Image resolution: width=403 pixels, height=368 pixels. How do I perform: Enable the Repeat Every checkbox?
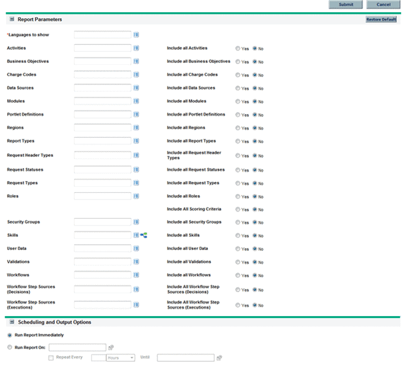[51, 358]
